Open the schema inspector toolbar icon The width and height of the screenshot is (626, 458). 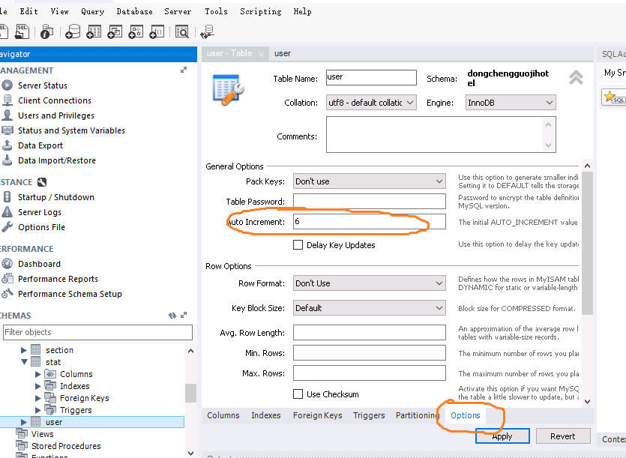point(46,31)
